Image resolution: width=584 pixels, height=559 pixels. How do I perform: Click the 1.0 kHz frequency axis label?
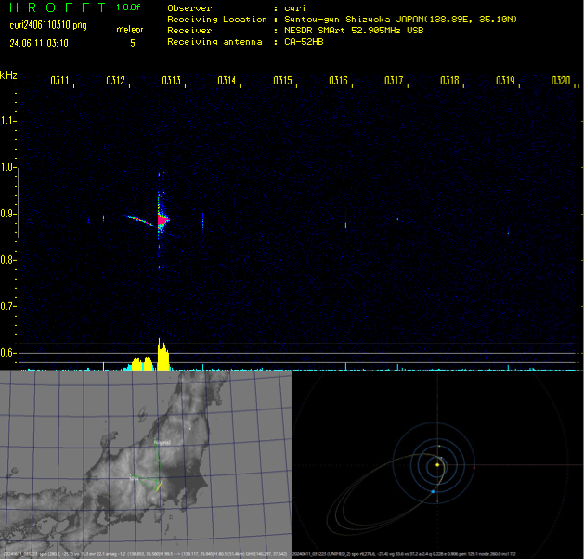tap(8, 167)
